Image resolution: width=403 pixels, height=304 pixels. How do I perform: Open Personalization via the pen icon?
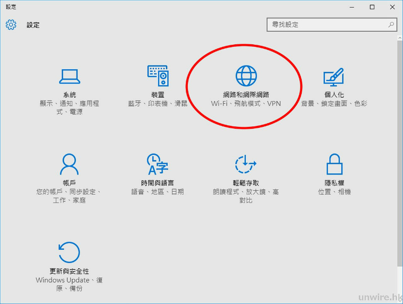[333, 75]
